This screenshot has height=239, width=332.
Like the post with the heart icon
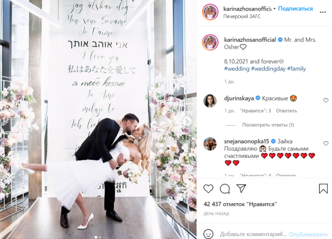point(208,188)
